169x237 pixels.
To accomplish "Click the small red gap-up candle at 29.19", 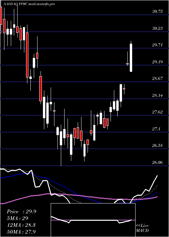I will click(127, 64).
